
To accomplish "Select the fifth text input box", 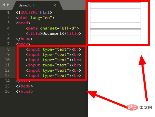I will click(115, 32).
